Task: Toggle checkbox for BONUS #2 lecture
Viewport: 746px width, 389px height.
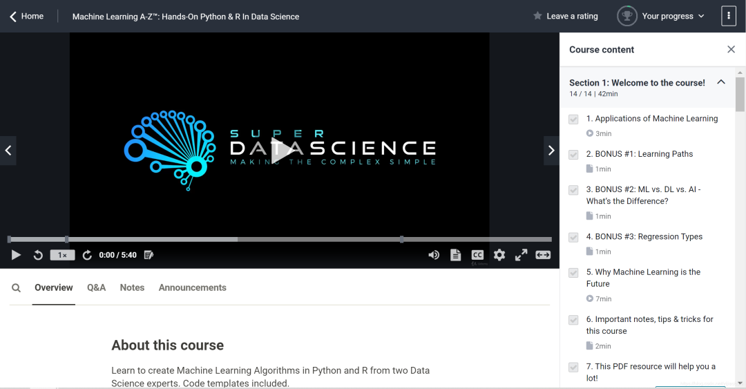Action: pyautogui.click(x=573, y=190)
